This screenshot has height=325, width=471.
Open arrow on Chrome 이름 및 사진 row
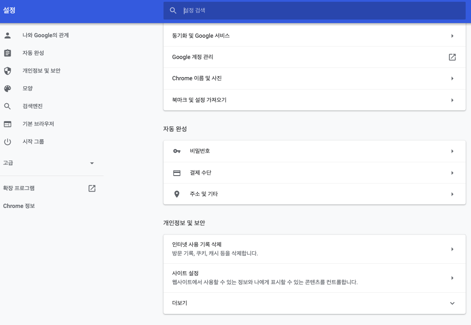tap(452, 78)
